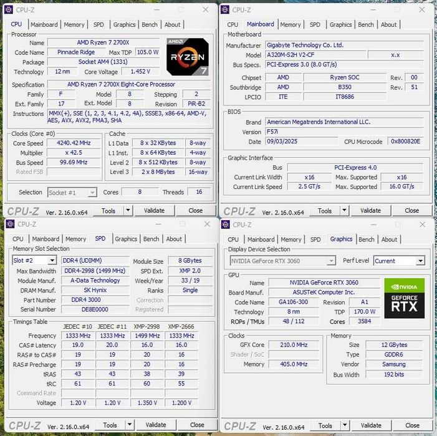The width and height of the screenshot is (437, 436).
Task: Click BIOS version F57i field
Action: (344, 132)
